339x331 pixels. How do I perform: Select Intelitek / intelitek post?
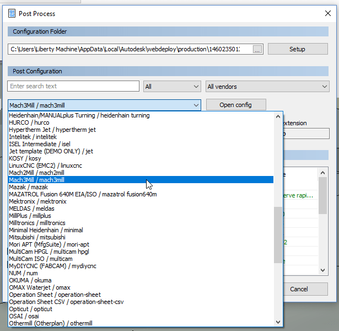(x=141, y=137)
